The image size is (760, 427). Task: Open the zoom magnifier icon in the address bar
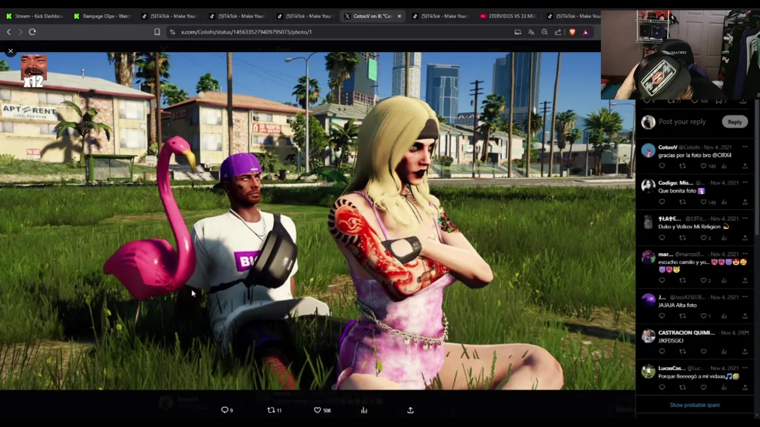[544, 32]
